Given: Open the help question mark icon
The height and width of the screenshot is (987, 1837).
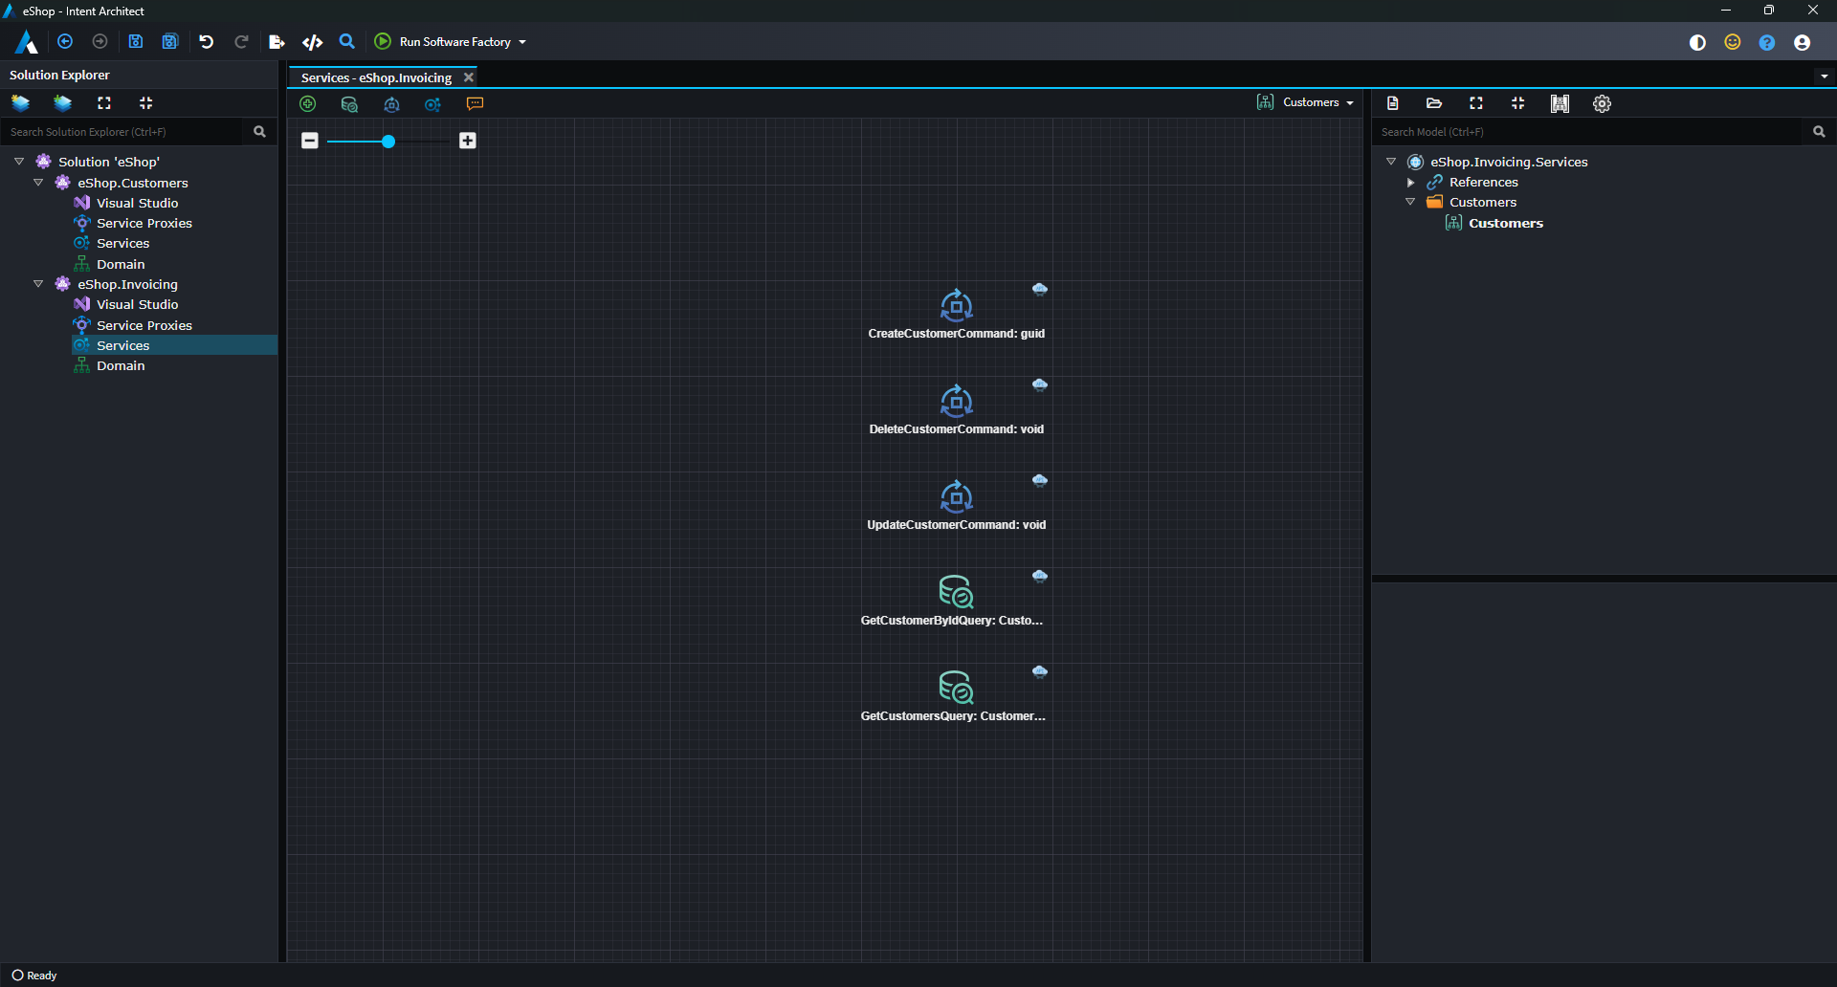Looking at the screenshot, I should [1767, 42].
